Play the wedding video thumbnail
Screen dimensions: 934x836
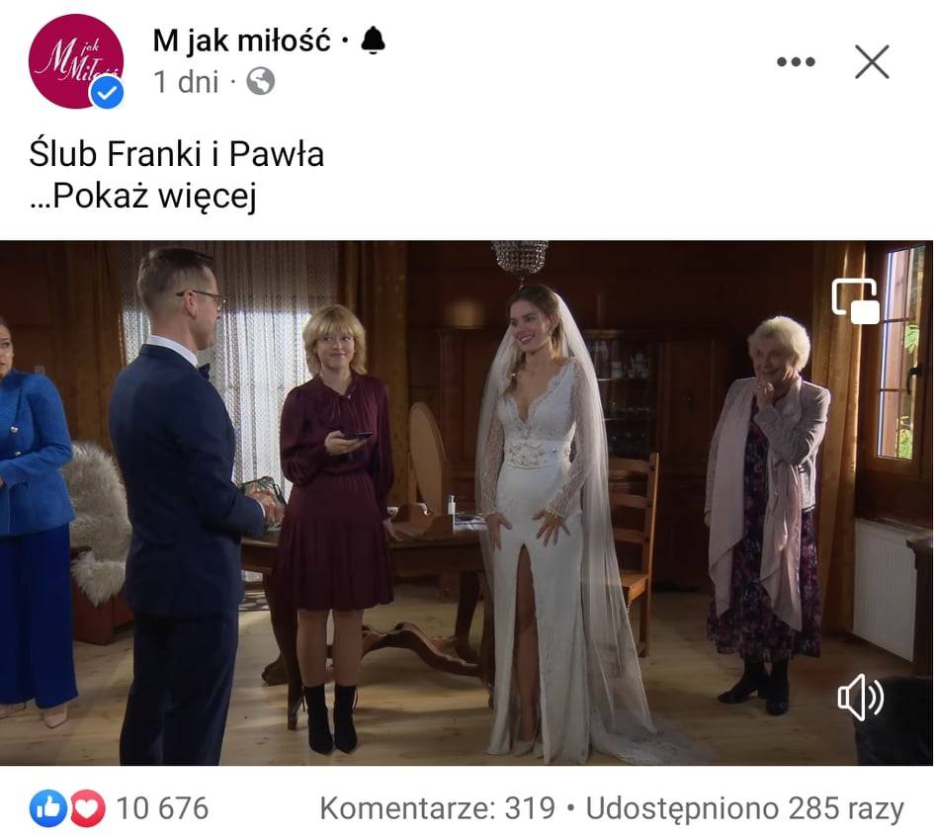pyautogui.click(x=467, y=503)
